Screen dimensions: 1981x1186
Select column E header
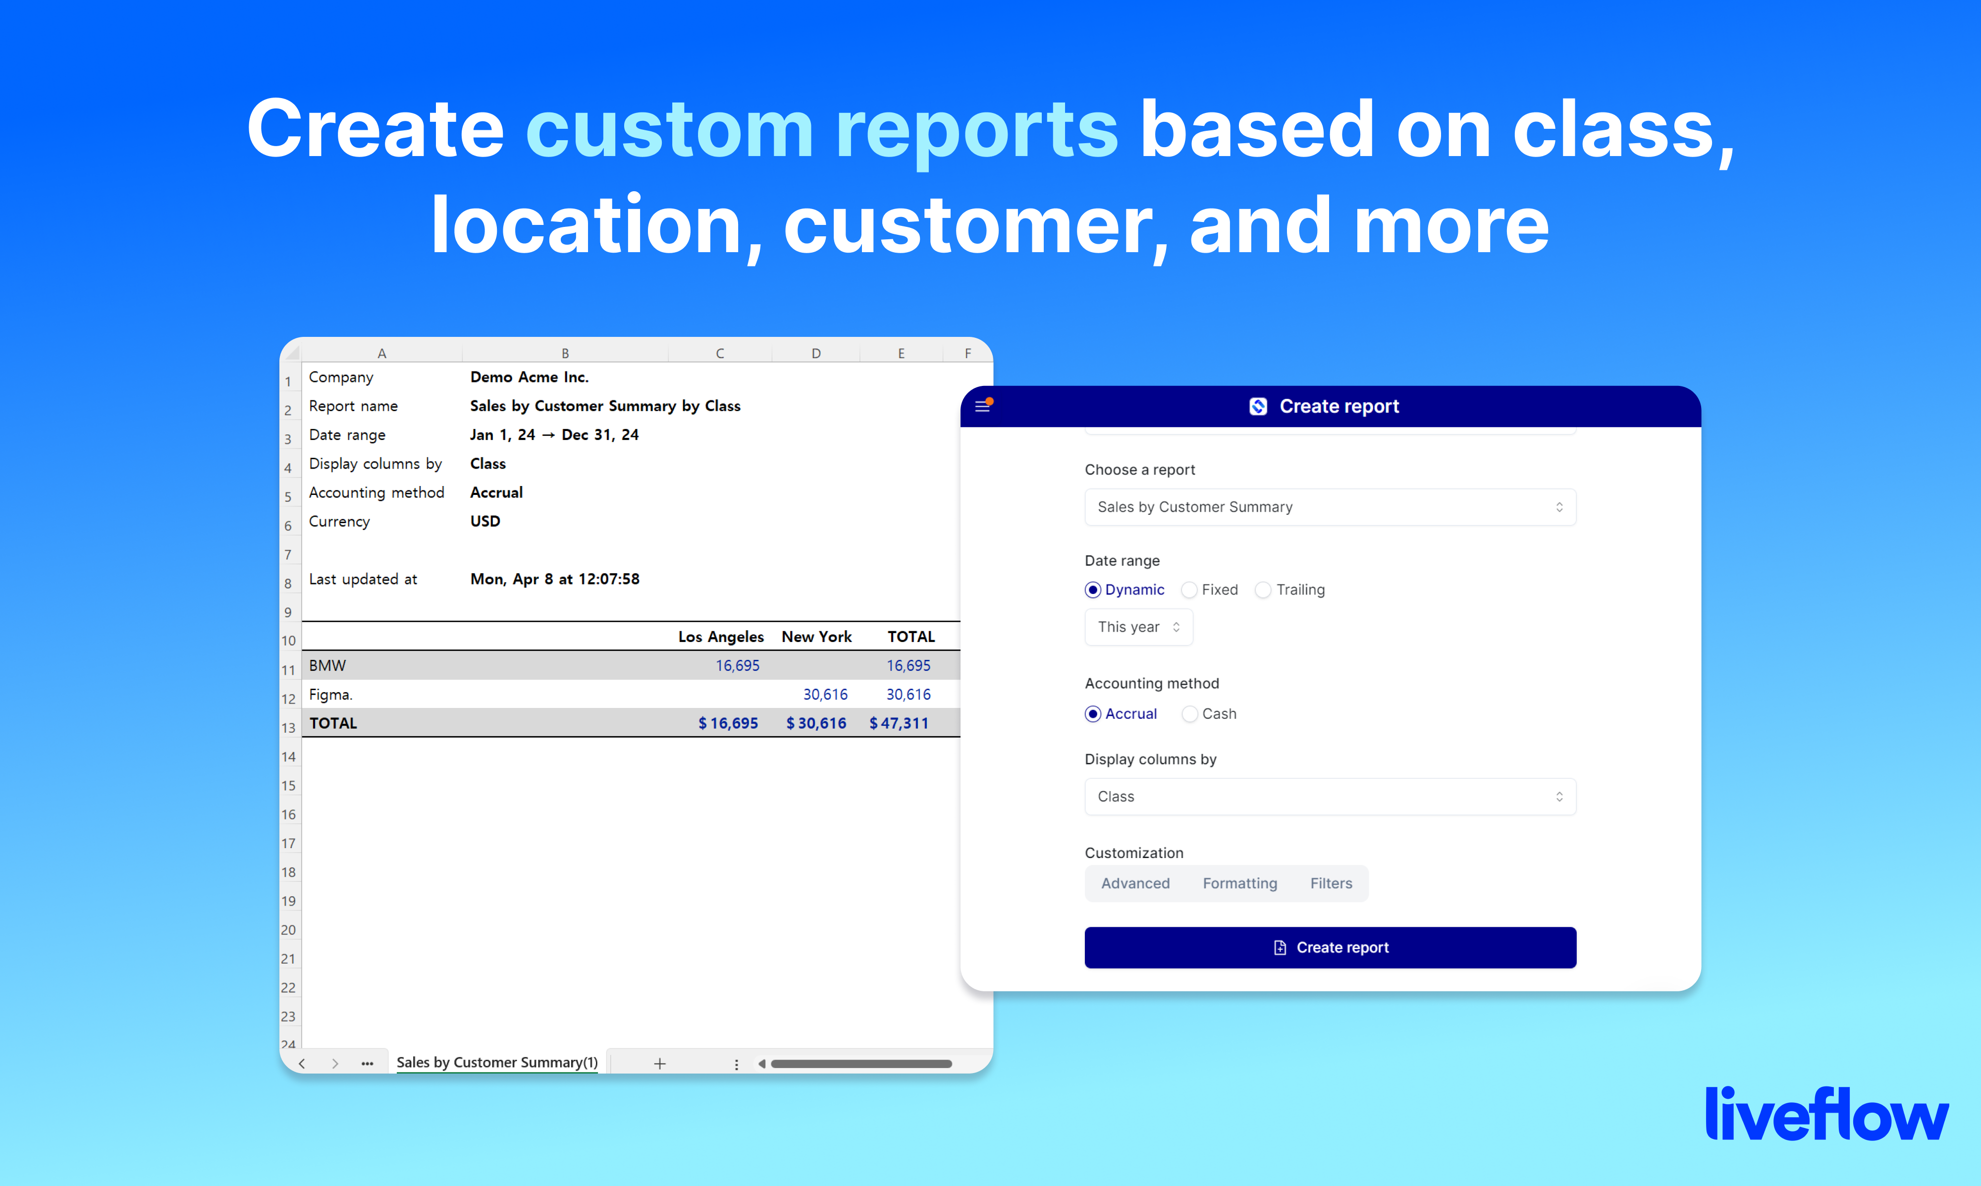coord(902,352)
